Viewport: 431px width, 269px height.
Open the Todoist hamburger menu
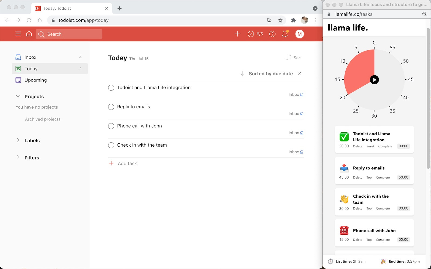(x=18, y=34)
